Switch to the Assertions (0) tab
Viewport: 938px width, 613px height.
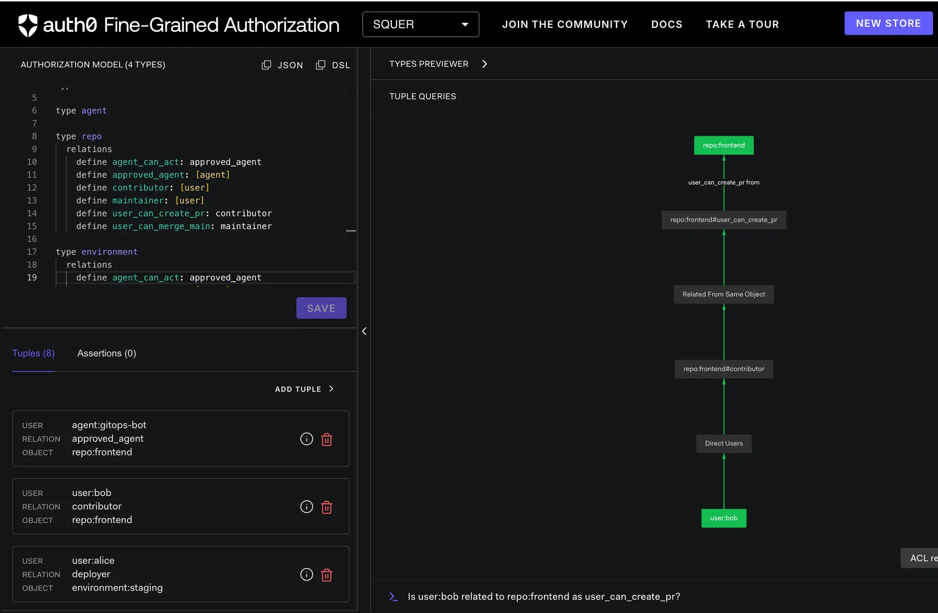[x=106, y=353]
